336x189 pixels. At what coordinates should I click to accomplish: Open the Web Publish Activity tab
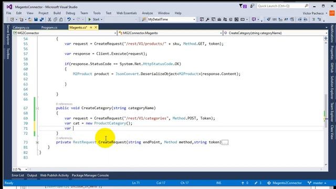pos(55,175)
